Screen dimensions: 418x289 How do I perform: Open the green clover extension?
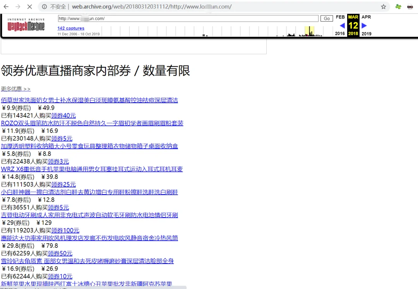[398, 7]
